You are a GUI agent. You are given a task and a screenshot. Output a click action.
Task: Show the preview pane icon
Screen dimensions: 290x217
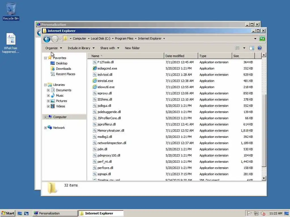[x=251, y=48]
